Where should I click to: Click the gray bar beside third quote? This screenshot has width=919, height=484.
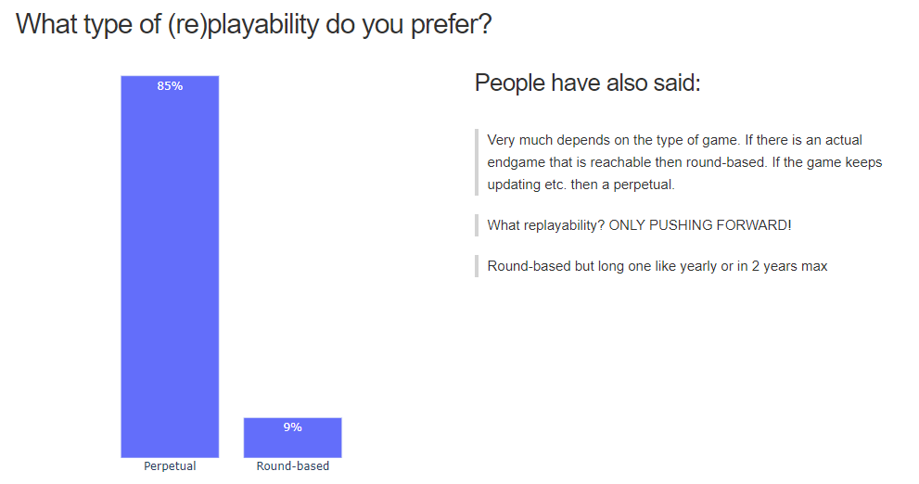pos(477,266)
